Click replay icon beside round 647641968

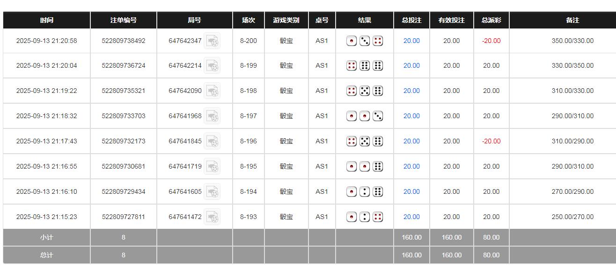point(212,116)
